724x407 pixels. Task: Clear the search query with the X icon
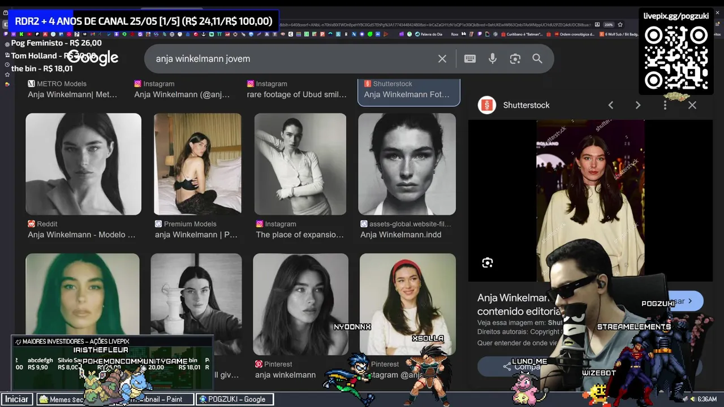tap(442, 59)
